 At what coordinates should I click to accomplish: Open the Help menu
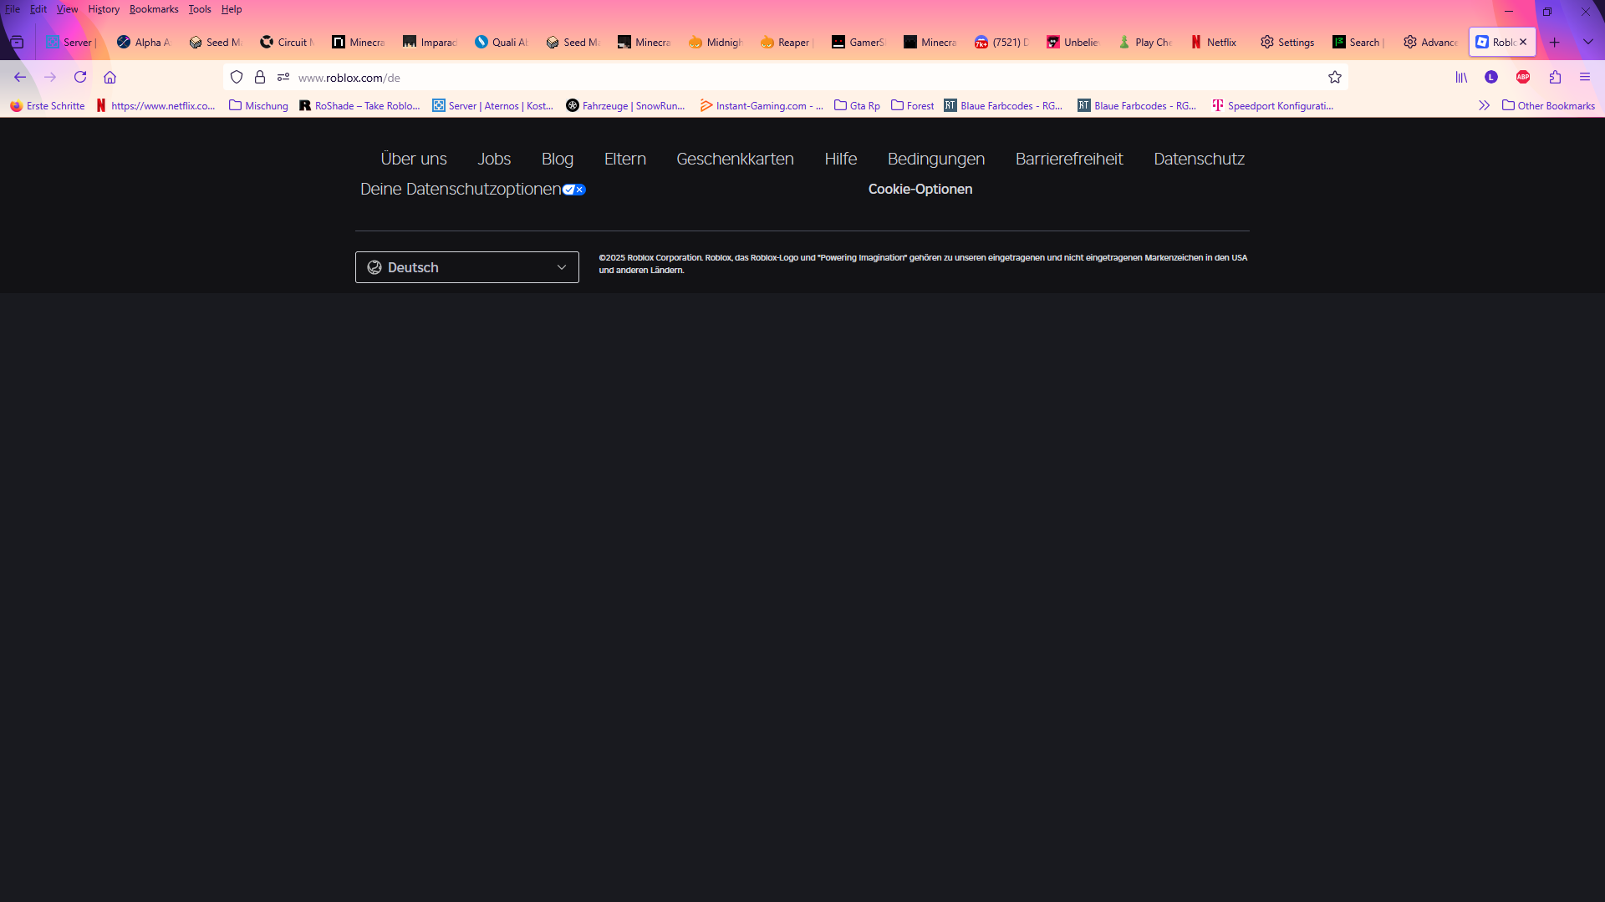pyautogui.click(x=232, y=9)
